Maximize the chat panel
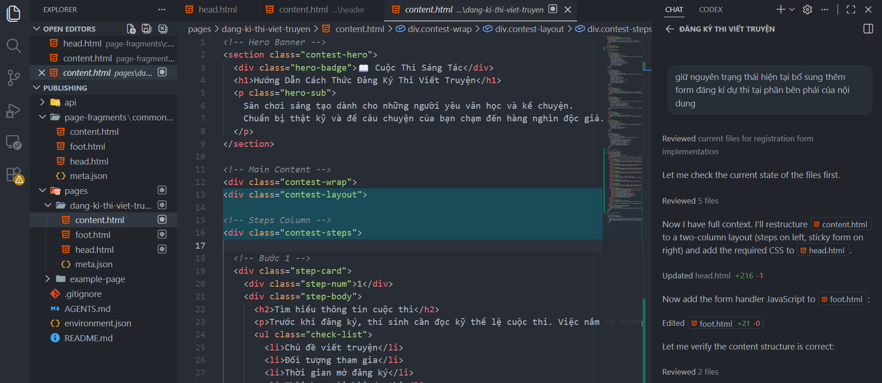 (x=851, y=9)
